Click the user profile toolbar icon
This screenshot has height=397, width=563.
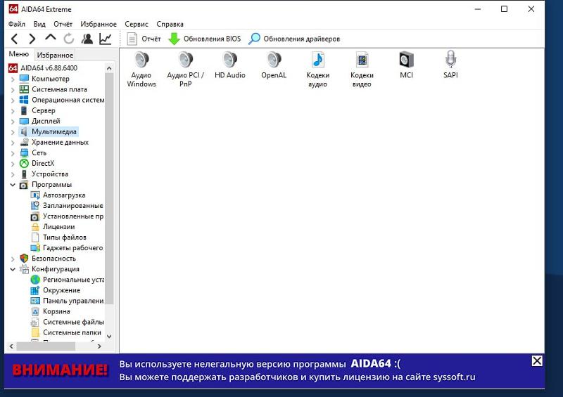point(87,39)
